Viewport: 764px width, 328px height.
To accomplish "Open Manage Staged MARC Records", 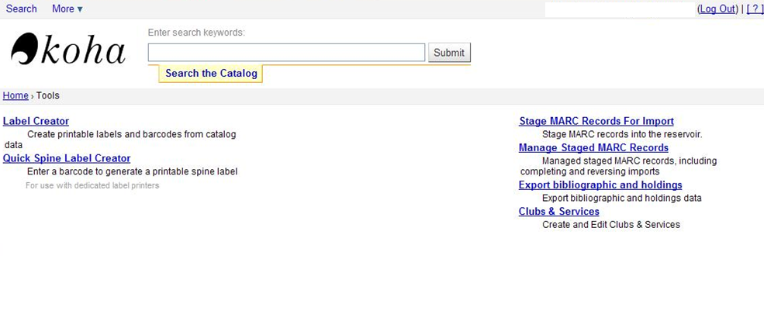I will (x=593, y=147).
